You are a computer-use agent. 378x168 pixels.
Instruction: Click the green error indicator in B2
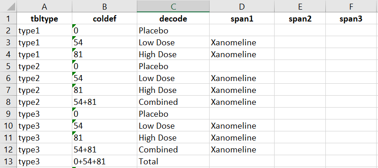click(74, 26)
